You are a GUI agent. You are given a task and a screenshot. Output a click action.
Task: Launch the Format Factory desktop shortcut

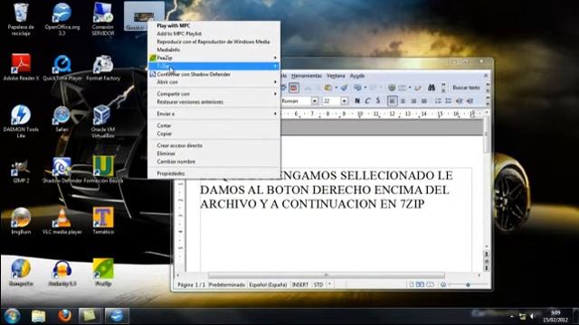[103, 68]
